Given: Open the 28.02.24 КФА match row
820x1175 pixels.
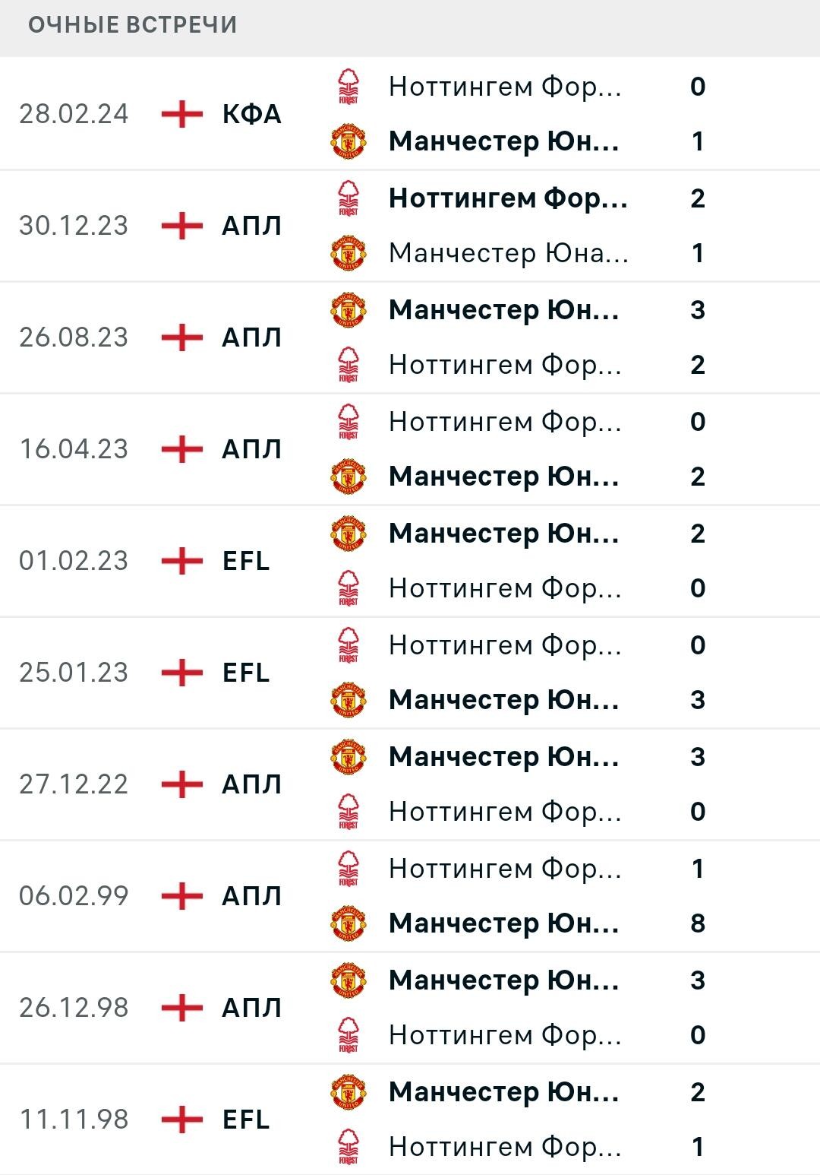Looking at the screenshot, I should tap(410, 114).
